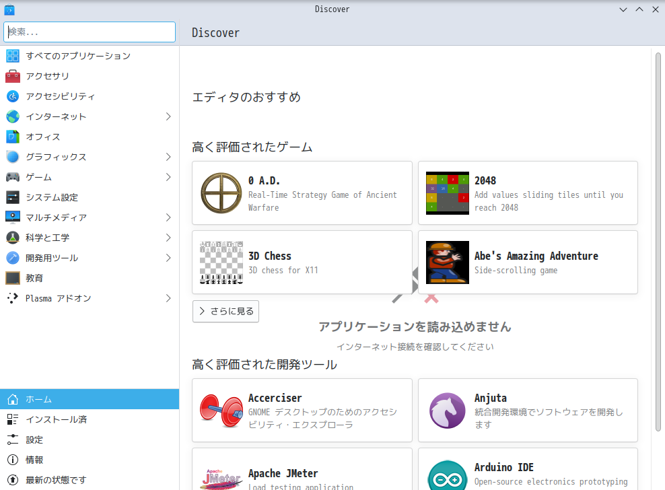This screenshot has width=665, height=490.
Task: Click the さらに見る button
Action: pos(225,312)
